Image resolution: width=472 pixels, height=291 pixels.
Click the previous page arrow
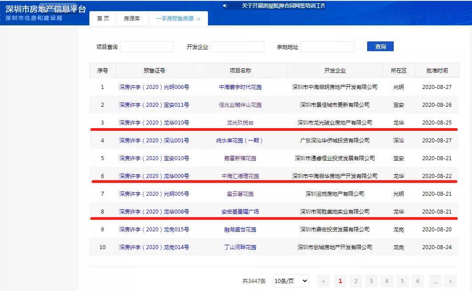(323, 281)
